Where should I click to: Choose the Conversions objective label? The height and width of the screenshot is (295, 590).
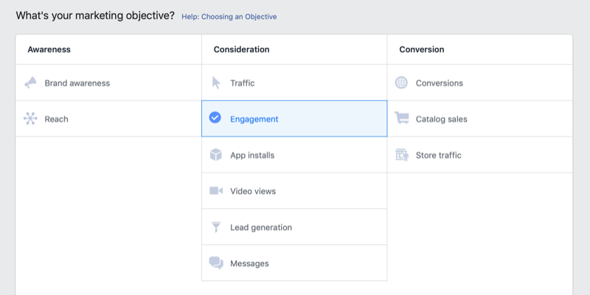[x=440, y=83]
